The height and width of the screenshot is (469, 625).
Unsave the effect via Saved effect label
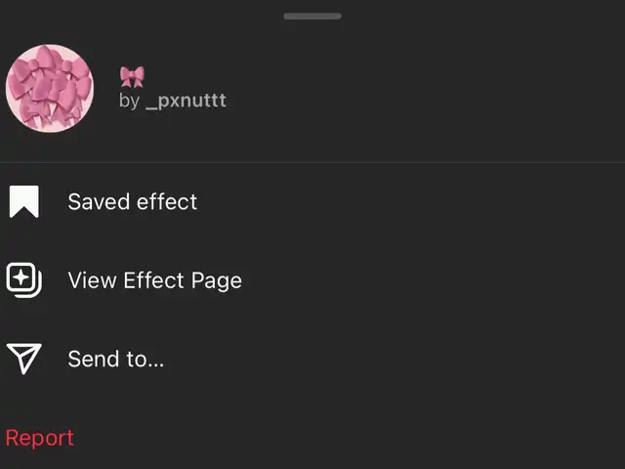click(x=133, y=201)
